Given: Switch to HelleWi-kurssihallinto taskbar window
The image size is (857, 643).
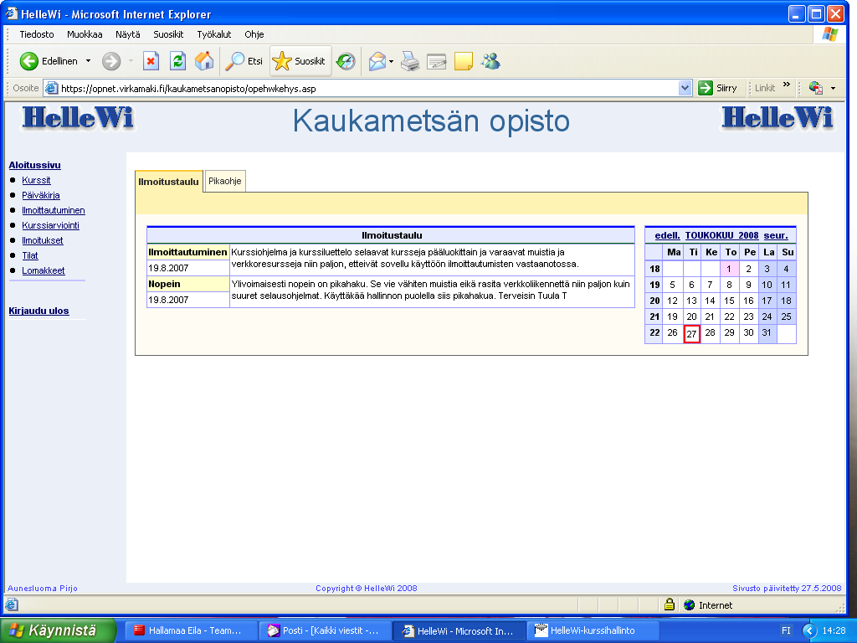Looking at the screenshot, I should [x=593, y=631].
